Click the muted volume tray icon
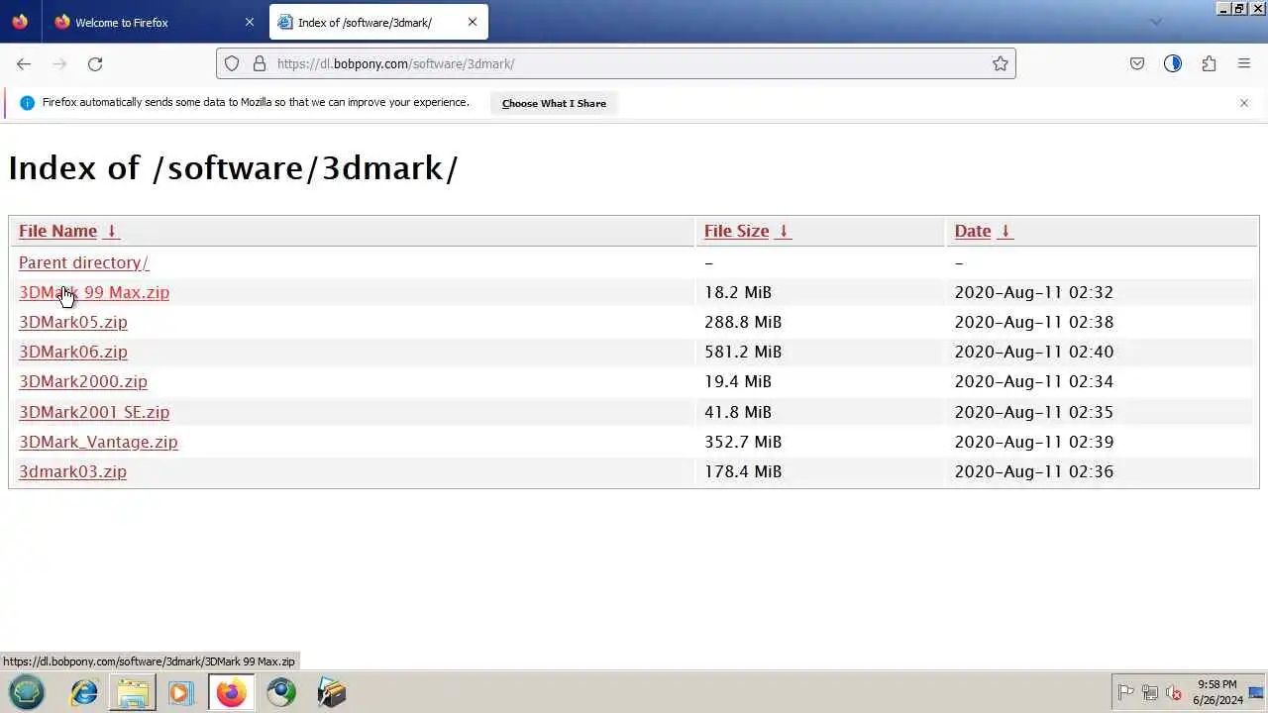The width and height of the screenshot is (1268, 713). click(x=1174, y=693)
